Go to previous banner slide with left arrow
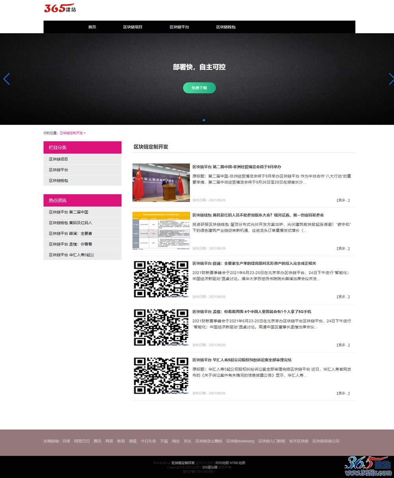The image size is (394, 478). point(6,79)
